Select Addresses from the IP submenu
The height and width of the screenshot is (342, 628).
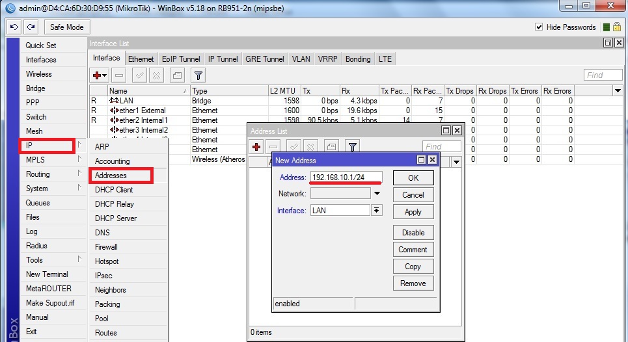121,176
